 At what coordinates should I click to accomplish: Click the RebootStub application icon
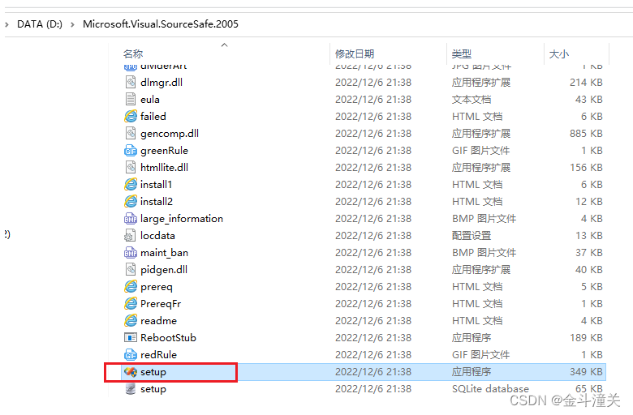[131, 337]
